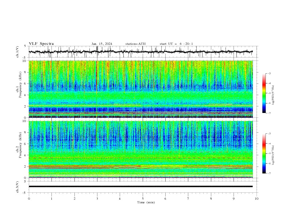Select the "-7" label on ch.1 colorbar
The height and width of the screenshot is (223, 289).
pos(269,113)
